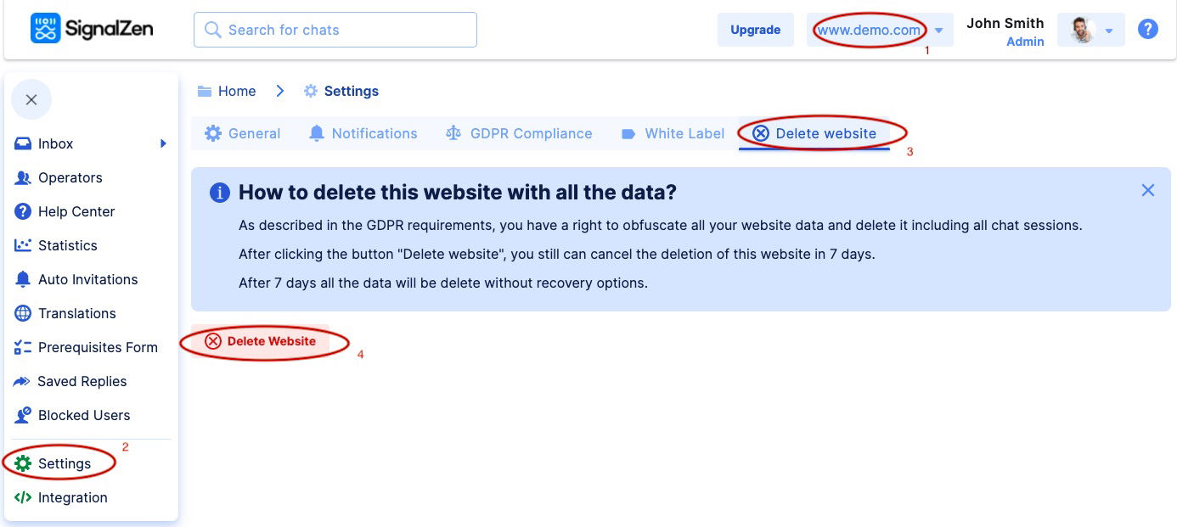Collapse the sidebar with the X button
Screen dimensions: 1177x527
(31, 100)
